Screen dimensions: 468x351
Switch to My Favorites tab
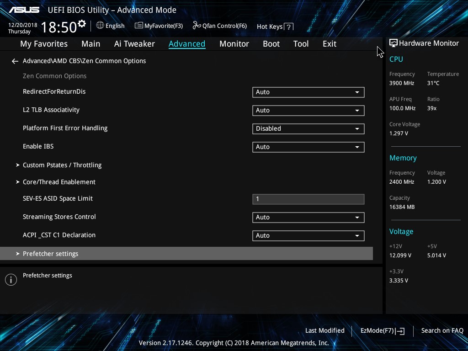(x=44, y=44)
